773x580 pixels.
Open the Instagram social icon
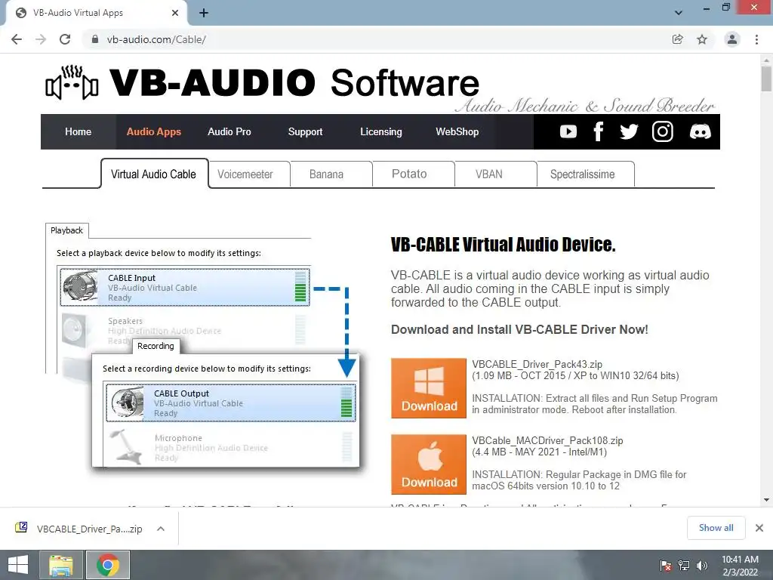pyautogui.click(x=663, y=131)
